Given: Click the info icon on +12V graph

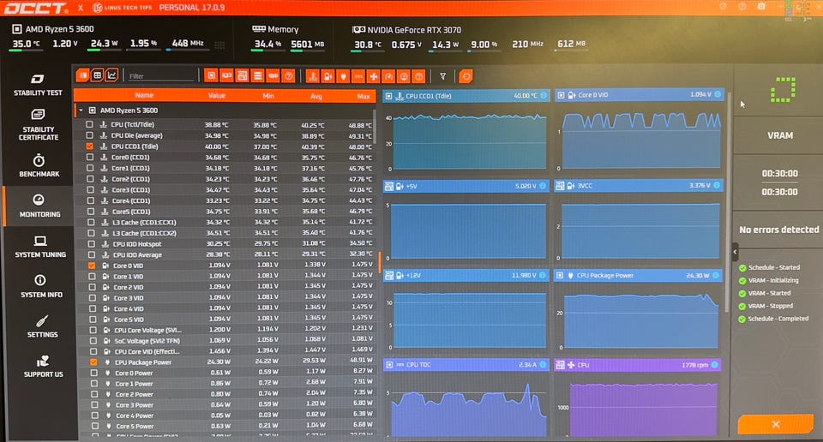Looking at the screenshot, I should click(x=542, y=275).
